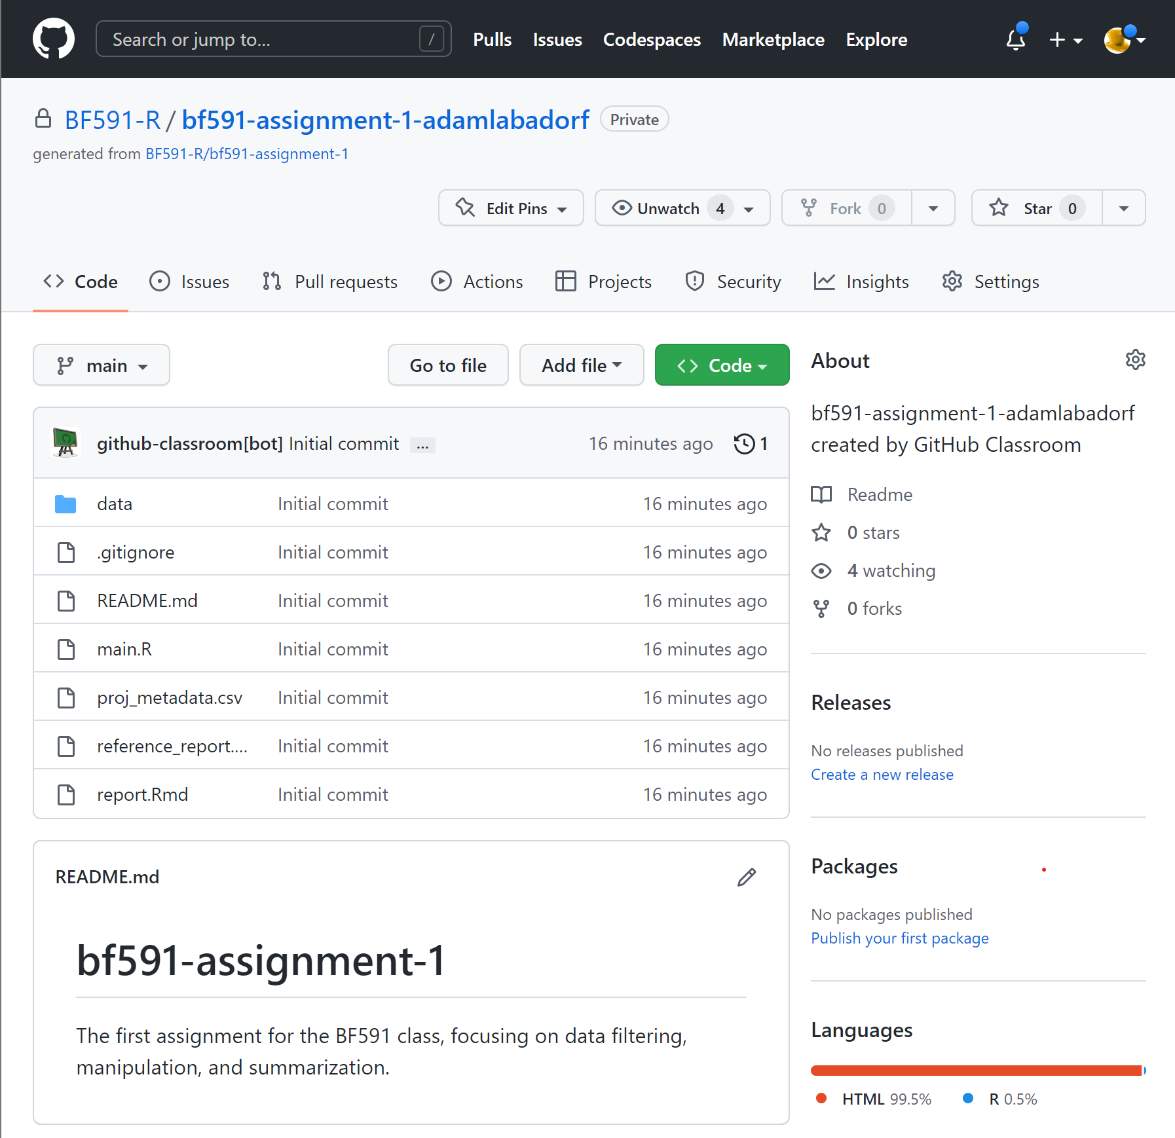Follow the Create a new release link
1175x1138 pixels.
[882, 775]
